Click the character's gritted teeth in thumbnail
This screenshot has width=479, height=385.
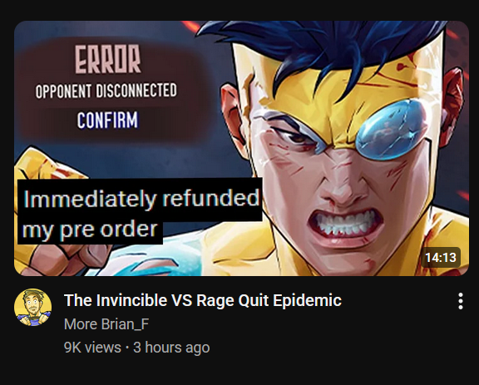[344, 224]
